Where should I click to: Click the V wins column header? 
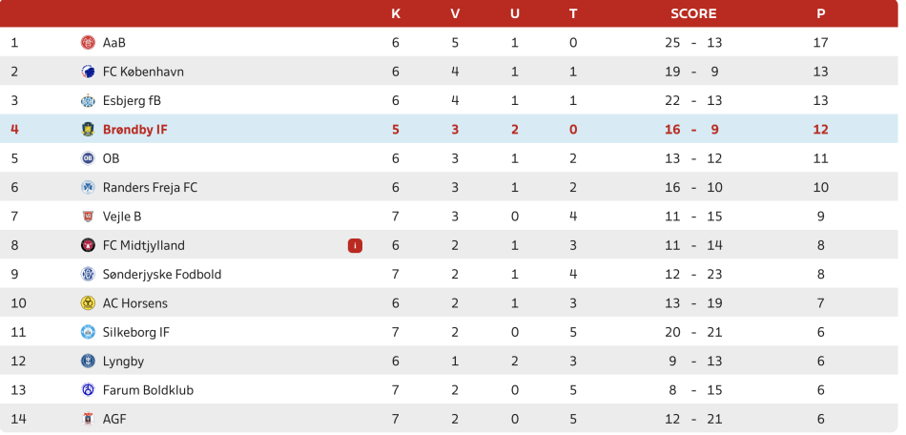tap(455, 13)
